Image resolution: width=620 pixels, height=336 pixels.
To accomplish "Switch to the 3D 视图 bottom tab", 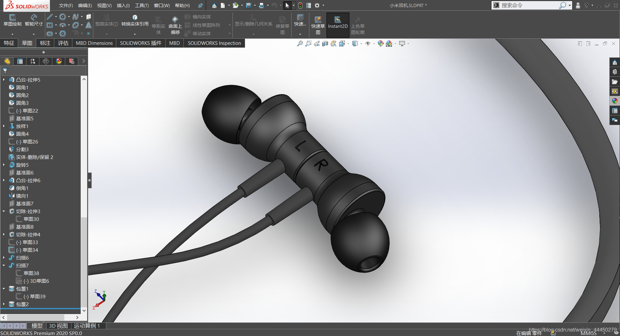I will 58,326.
